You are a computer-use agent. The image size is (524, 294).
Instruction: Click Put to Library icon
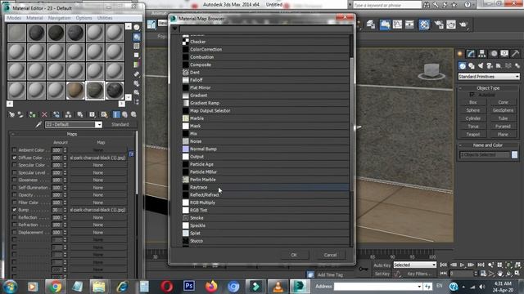(80, 114)
